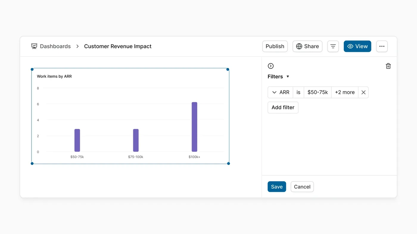Click the Customer Revenue Impact title

pyautogui.click(x=118, y=46)
